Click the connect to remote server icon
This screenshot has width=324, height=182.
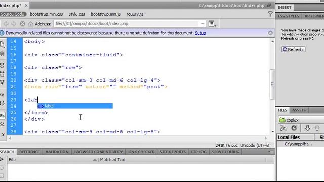click(283, 128)
